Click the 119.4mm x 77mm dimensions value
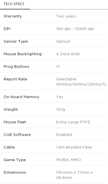Viewport: 108px width, 184px height. click(x=74, y=175)
